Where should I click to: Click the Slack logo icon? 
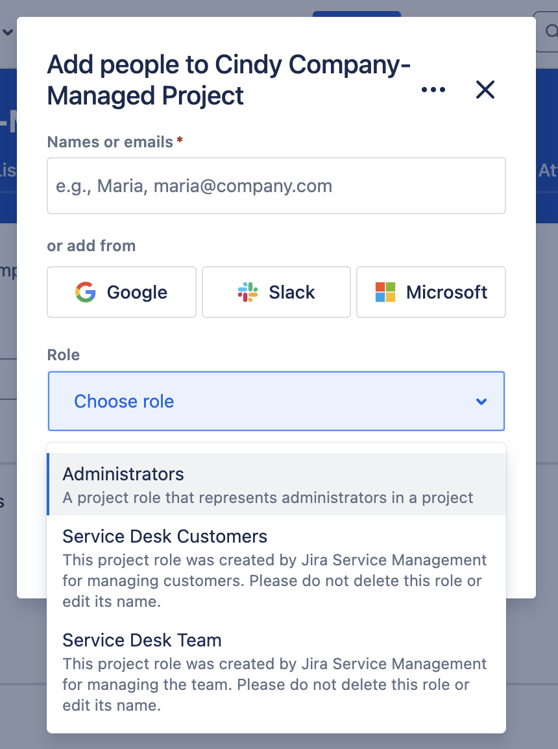click(248, 292)
